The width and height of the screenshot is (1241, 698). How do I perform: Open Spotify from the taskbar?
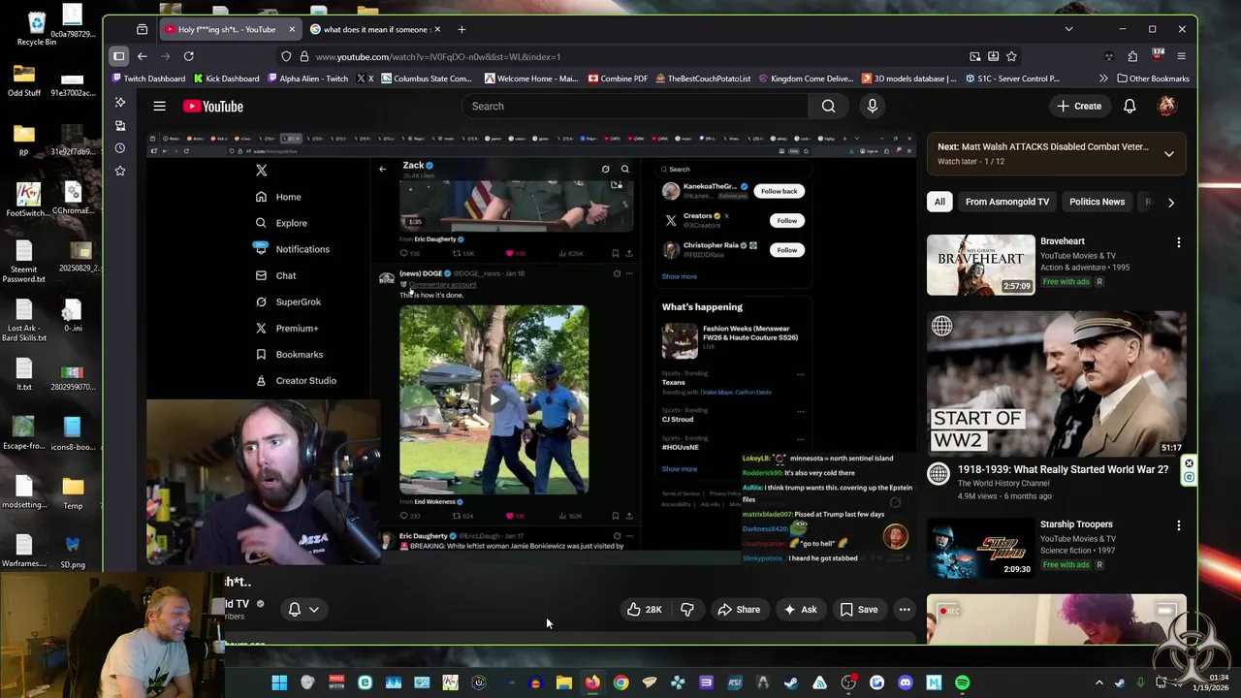coord(962,682)
